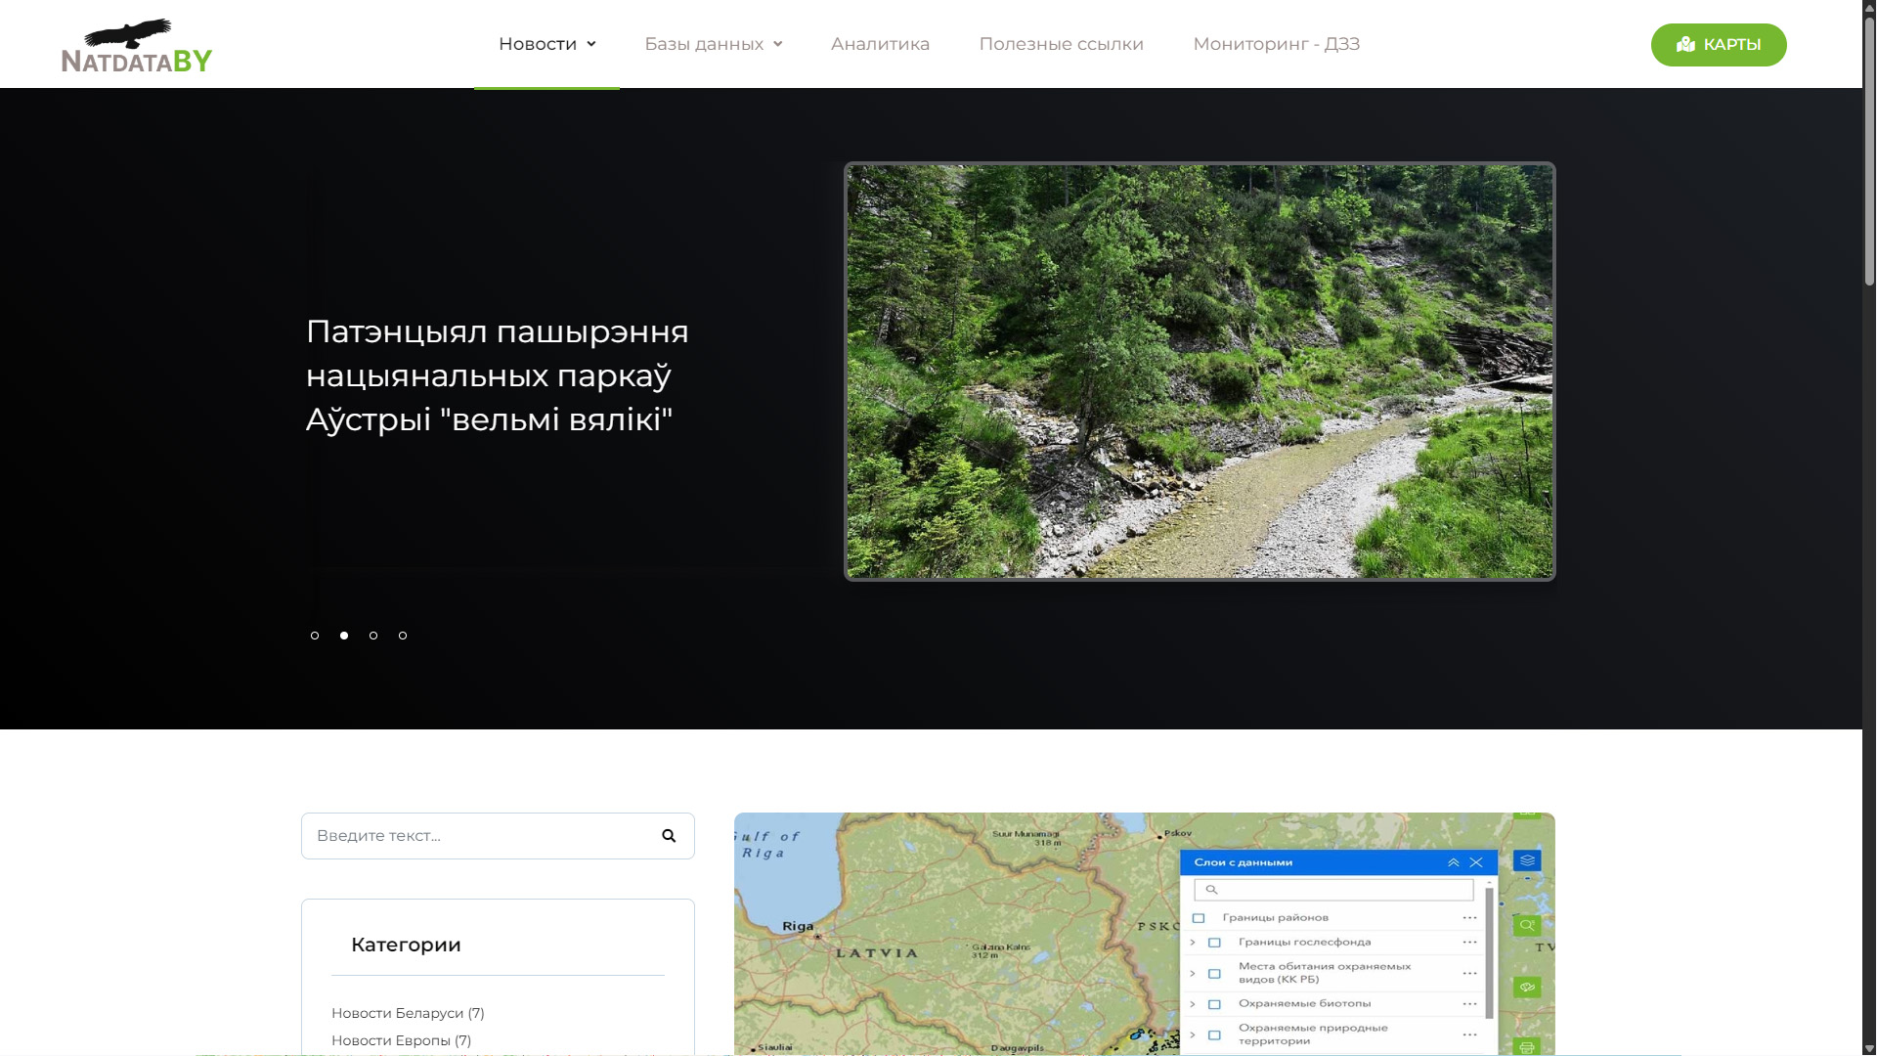
Task: Expand the Новости dropdown arrow
Action: point(591,44)
